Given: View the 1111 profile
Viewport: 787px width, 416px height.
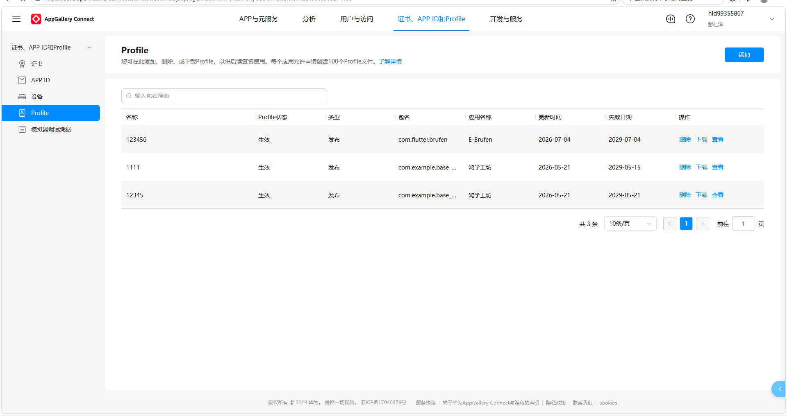Looking at the screenshot, I should (718, 167).
